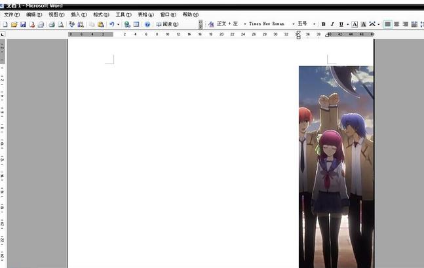Expand the character scaling dropdown arrow
The image size is (424, 268).
(379, 24)
